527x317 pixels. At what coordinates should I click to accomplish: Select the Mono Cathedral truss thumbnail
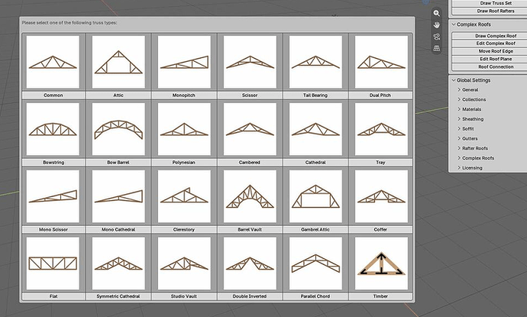click(118, 196)
